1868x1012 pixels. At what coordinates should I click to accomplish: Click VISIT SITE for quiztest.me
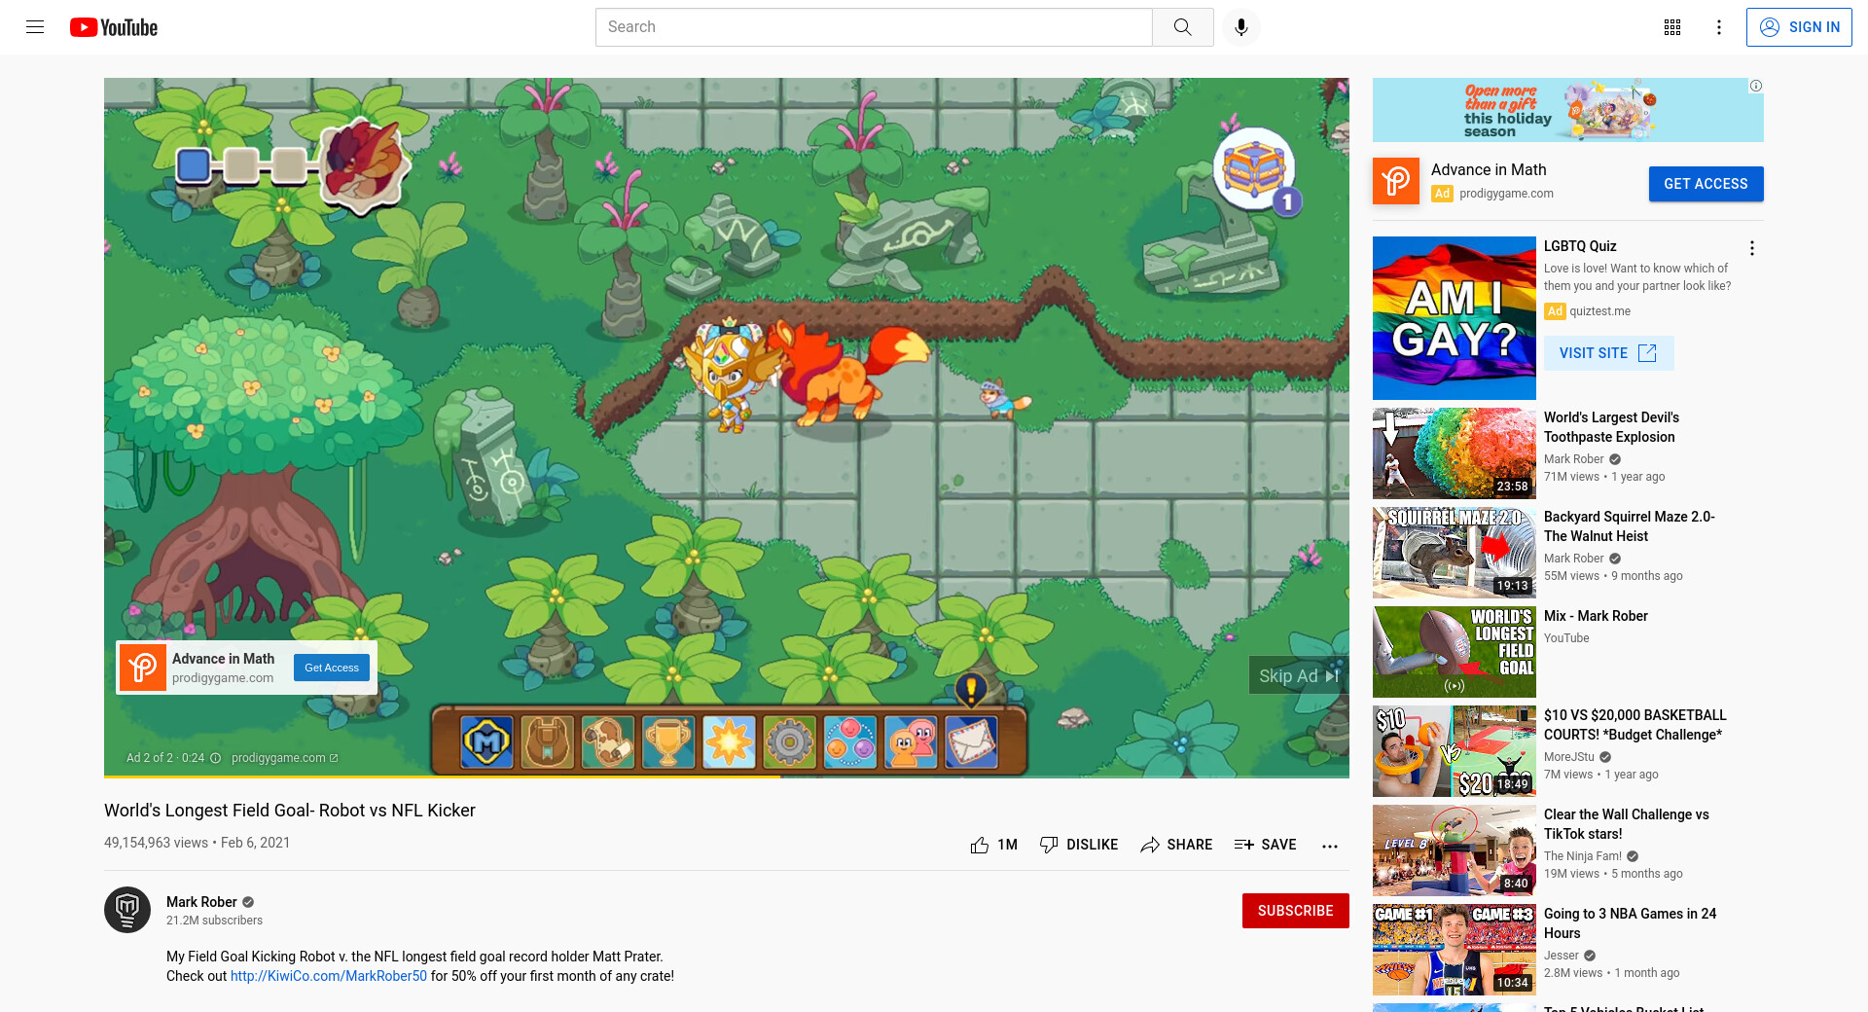tap(1608, 353)
